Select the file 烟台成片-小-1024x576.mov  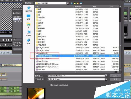[47, 67]
